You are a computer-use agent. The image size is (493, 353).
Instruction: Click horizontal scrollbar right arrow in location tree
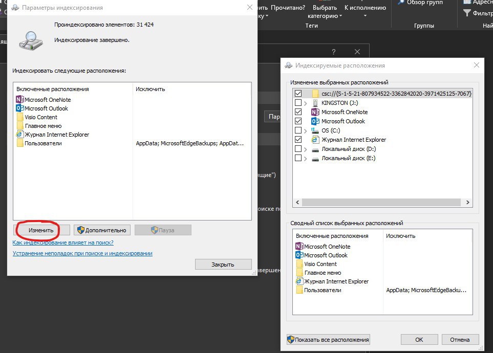point(468,202)
